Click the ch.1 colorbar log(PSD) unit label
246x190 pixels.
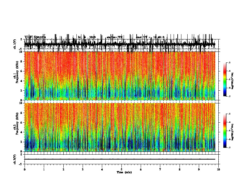(x=233, y=81)
